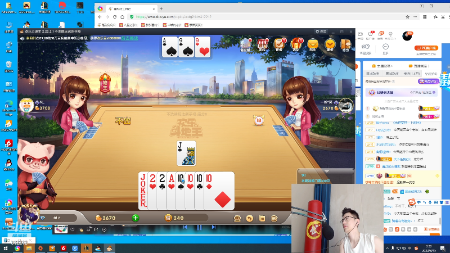Skip to previous track in media player
The image size is (450, 253).
[185, 227]
